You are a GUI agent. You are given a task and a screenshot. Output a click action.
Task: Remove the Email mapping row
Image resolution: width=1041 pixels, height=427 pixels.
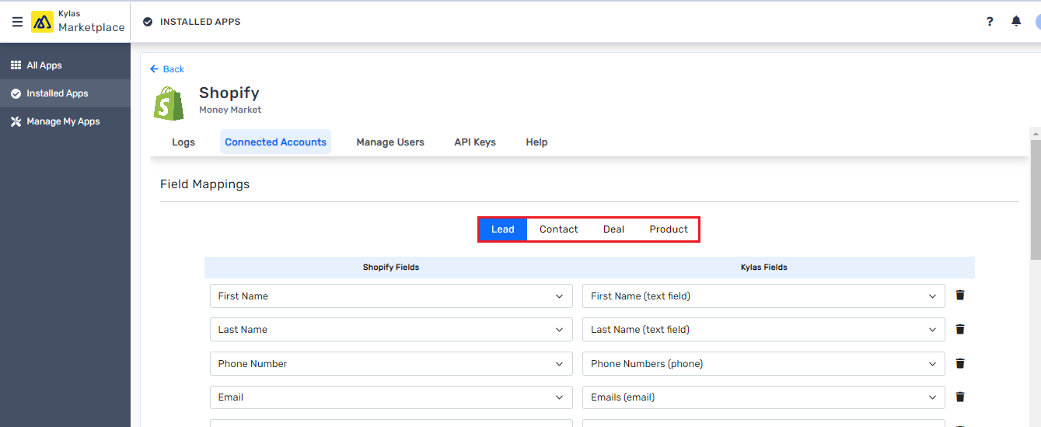[960, 397]
